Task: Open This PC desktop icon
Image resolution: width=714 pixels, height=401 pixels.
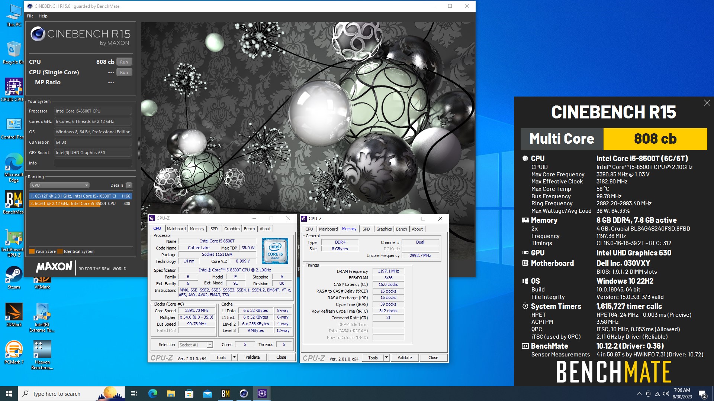Action: click(x=14, y=16)
